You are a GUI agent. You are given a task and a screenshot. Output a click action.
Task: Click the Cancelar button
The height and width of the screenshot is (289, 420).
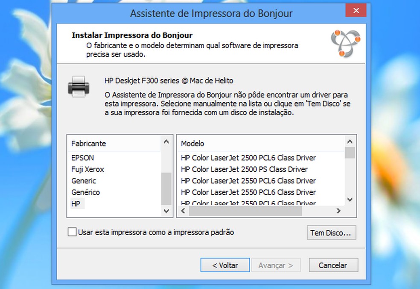pyautogui.click(x=333, y=265)
